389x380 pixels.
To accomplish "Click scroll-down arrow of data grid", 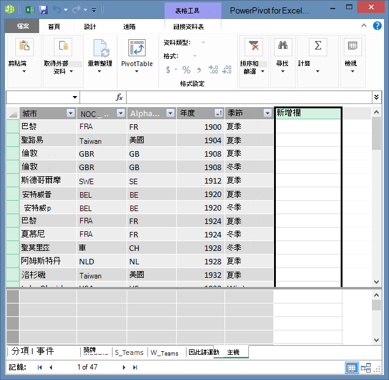I will point(376,282).
